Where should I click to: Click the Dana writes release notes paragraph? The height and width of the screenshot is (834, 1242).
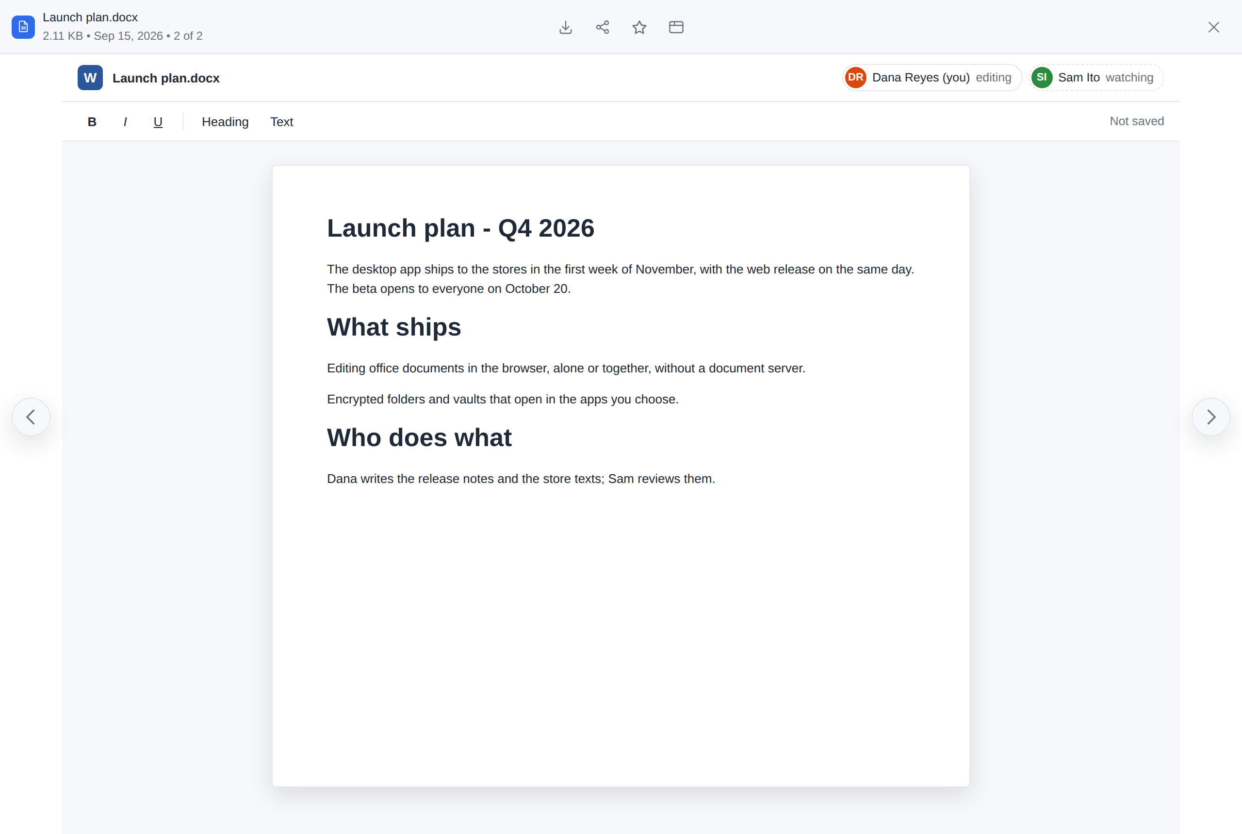click(521, 479)
